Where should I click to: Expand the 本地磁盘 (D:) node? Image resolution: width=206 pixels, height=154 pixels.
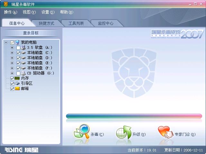[x=12, y=58]
